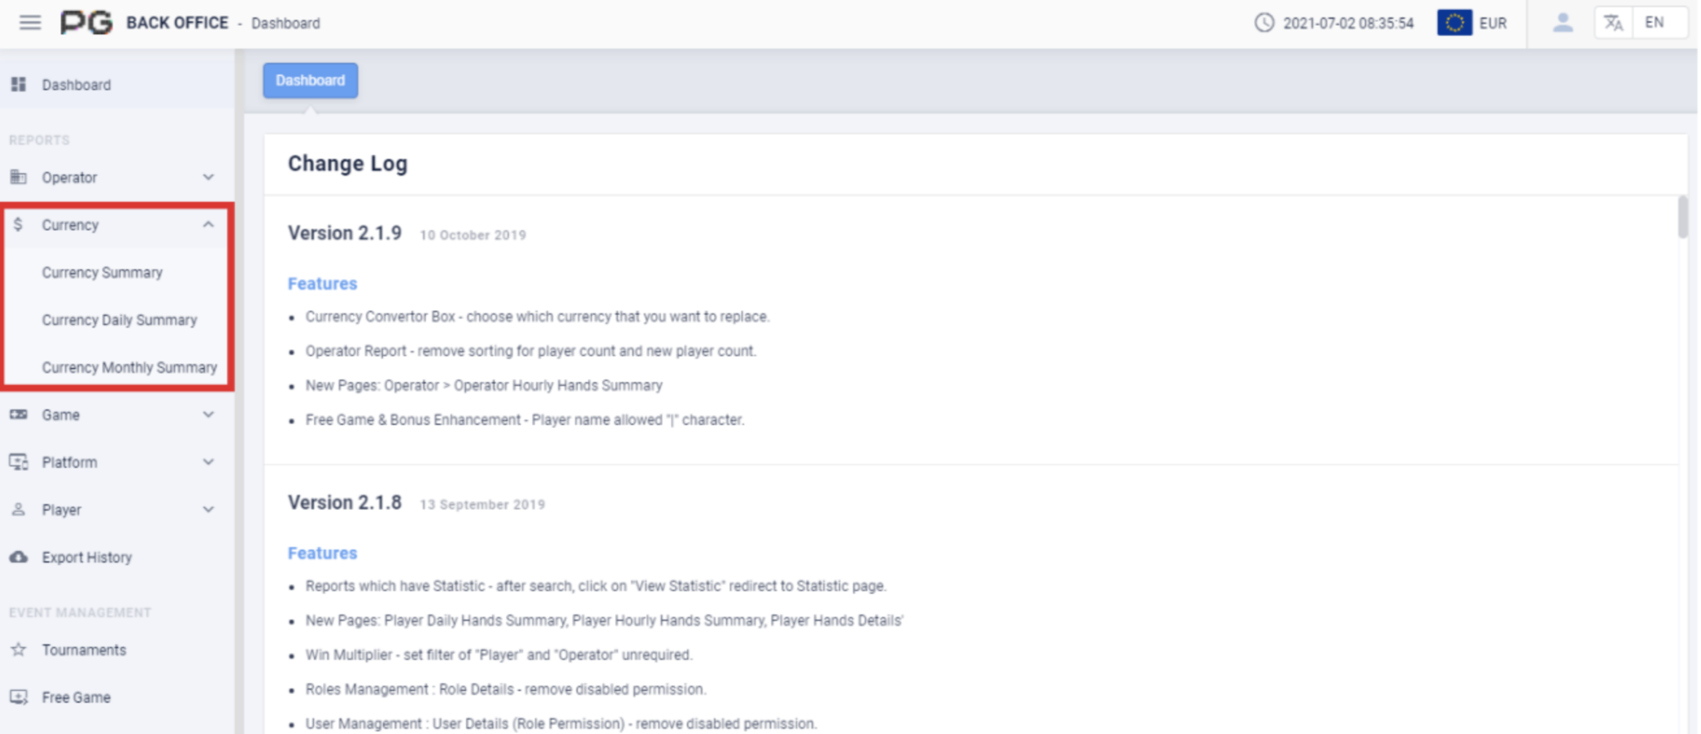1701x734 pixels.
Task: Expand the Game reports menu
Action: [208, 415]
